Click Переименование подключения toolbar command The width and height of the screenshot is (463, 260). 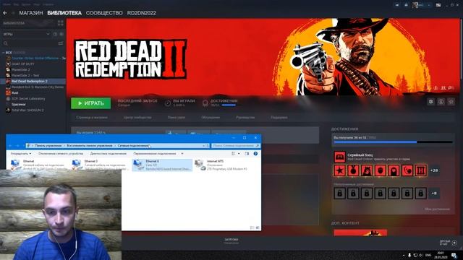[154, 154]
